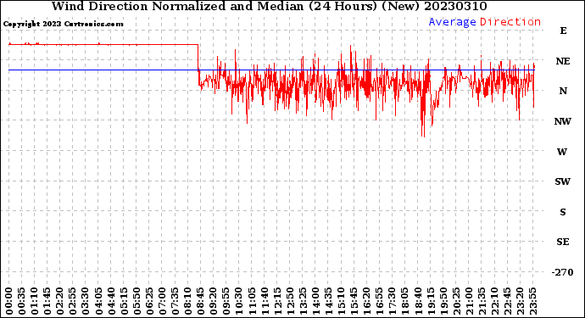
Task: Click the 03:30 time axis label
Action: 86,301
